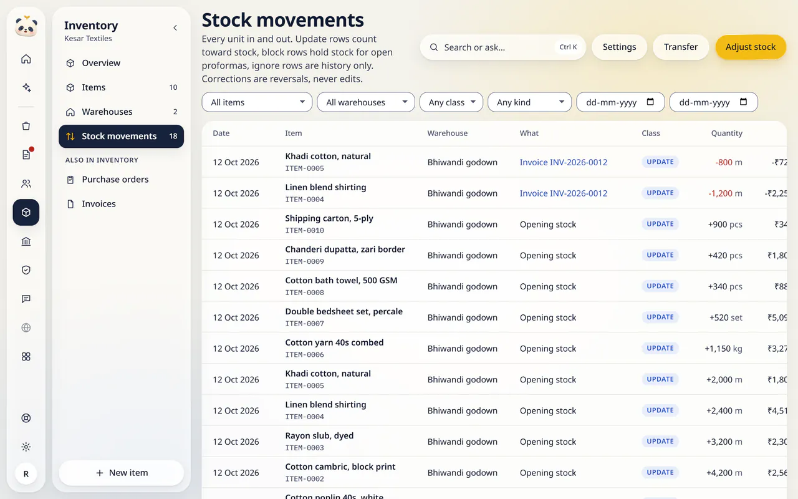
Task: Select Chanderi dupatta, zari border item
Action: coord(345,249)
